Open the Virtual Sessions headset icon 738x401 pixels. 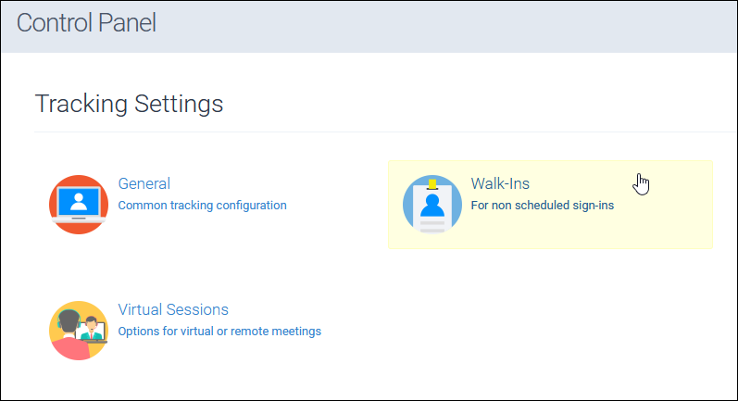(x=79, y=331)
